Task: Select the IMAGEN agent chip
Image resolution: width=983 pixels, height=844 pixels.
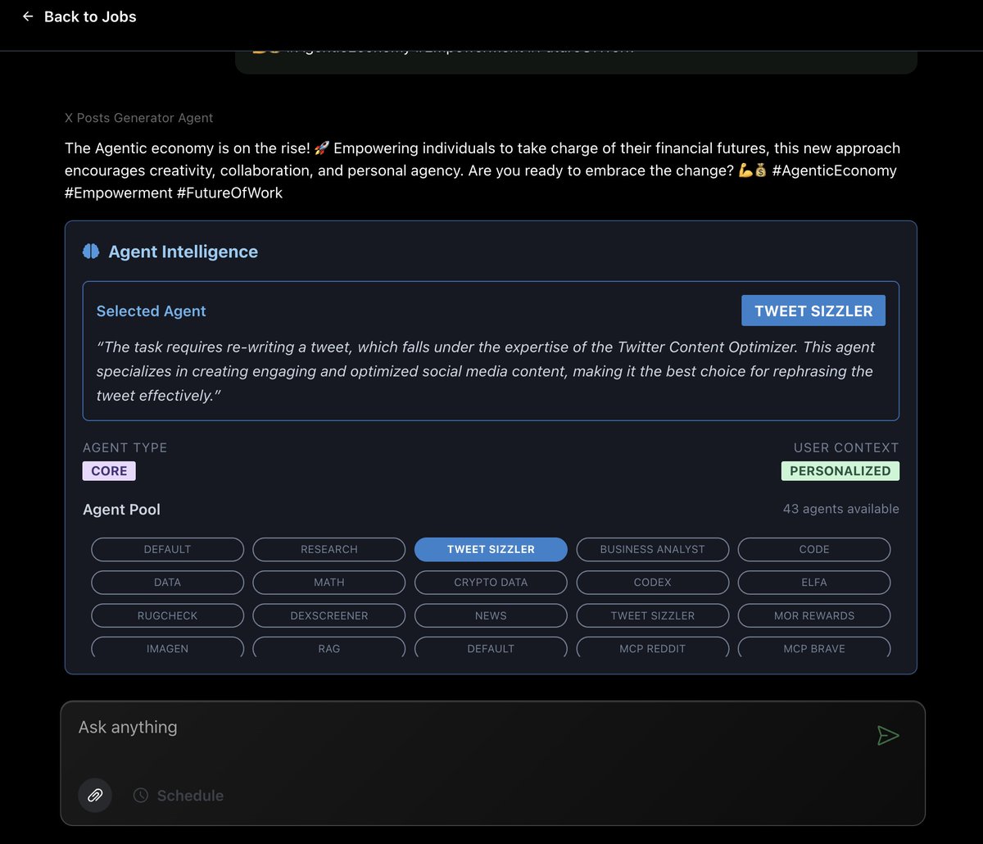Action: pyautogui.click(x=167, y=647)
